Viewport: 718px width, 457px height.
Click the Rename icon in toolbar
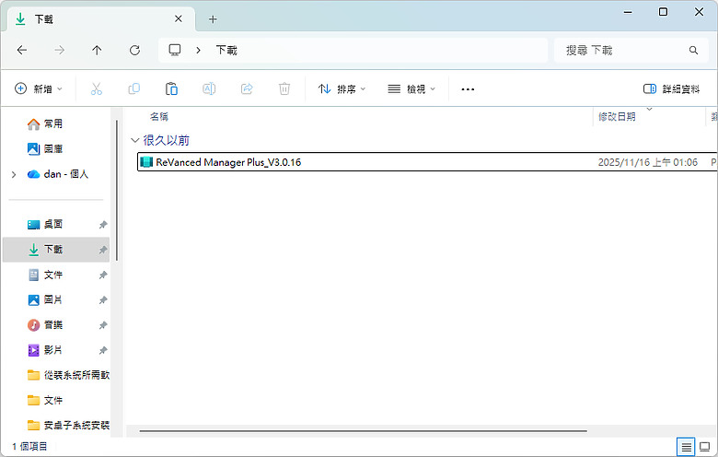[x=209, y=89]
